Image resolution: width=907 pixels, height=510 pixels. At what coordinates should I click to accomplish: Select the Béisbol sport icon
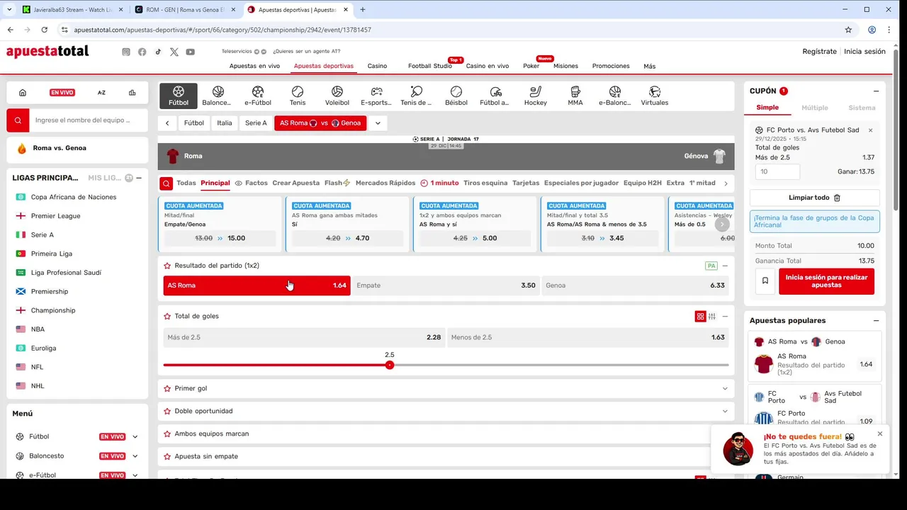pyautogui.click(x=456, y=96)
